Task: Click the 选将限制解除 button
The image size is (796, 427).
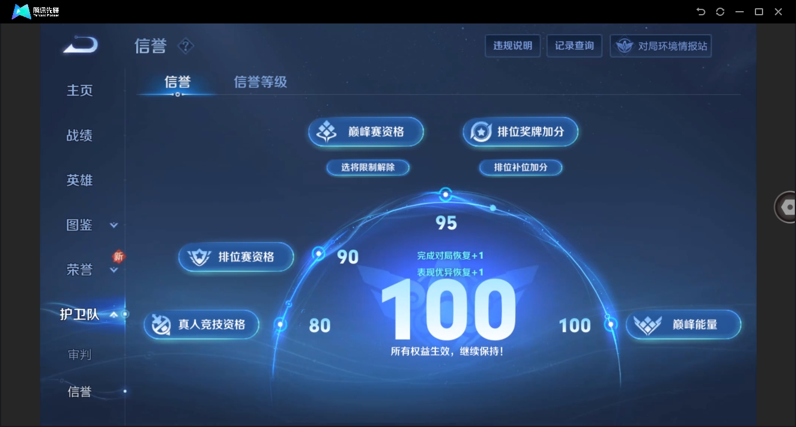Action: [x=368, y=168]
